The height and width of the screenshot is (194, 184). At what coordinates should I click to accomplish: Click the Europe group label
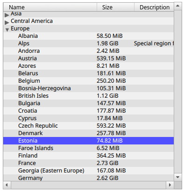(x=20, y=29)
